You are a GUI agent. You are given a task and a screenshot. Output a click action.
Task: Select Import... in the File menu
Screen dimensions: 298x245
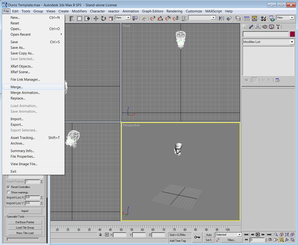33,119
